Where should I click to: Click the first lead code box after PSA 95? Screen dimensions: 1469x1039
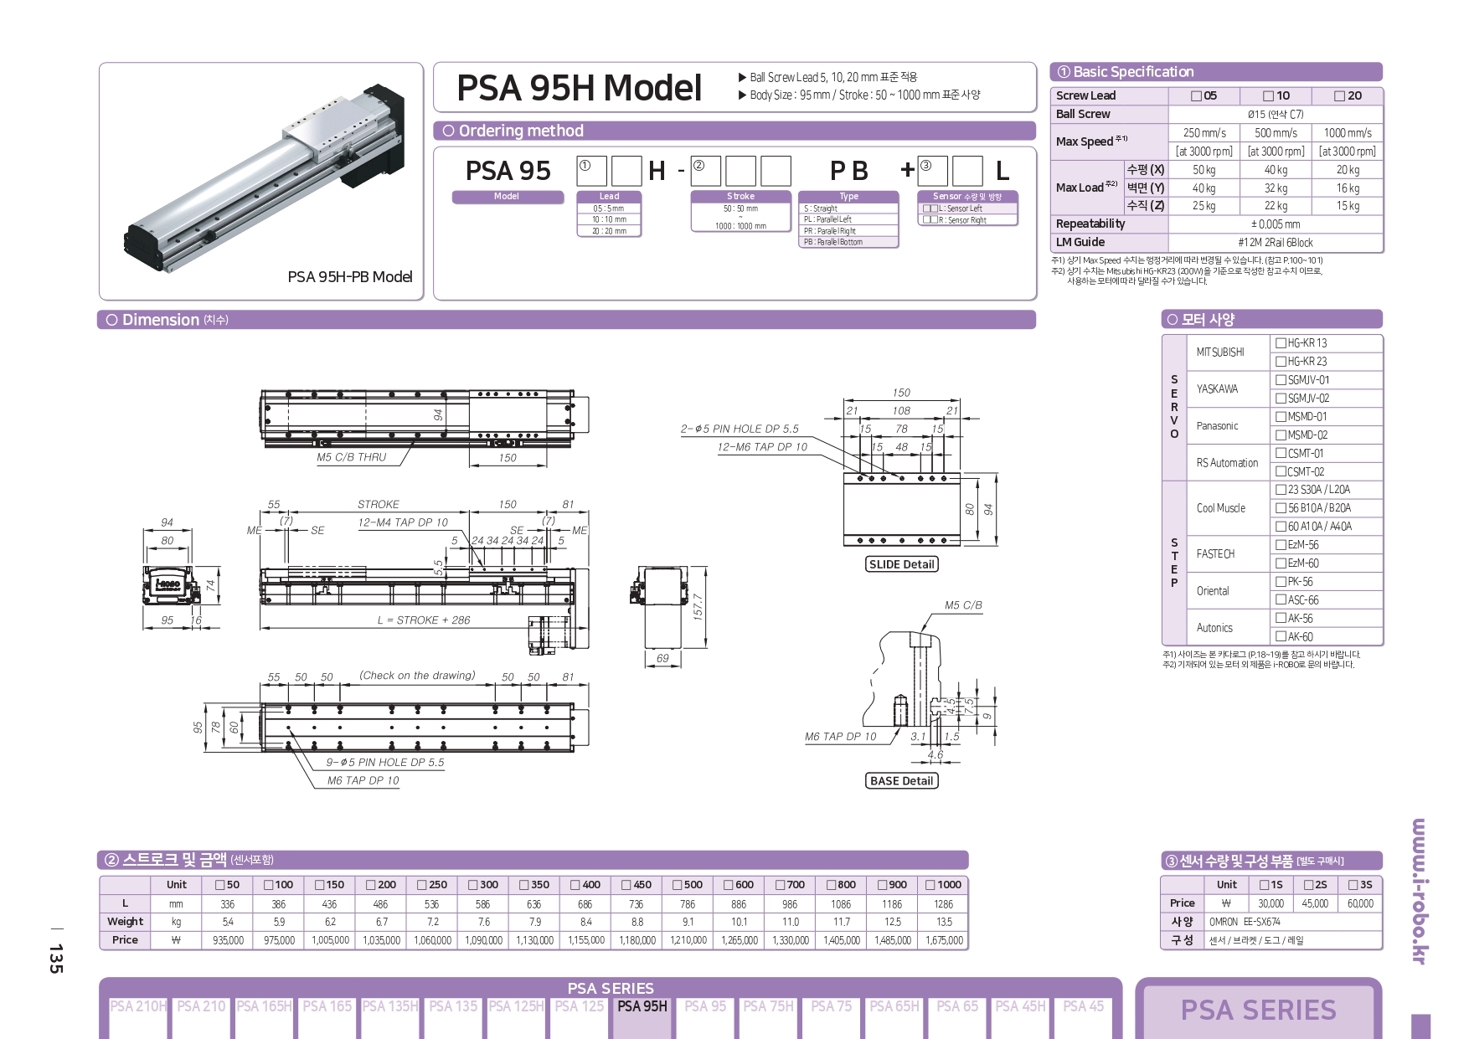click(x=591, y=171)
